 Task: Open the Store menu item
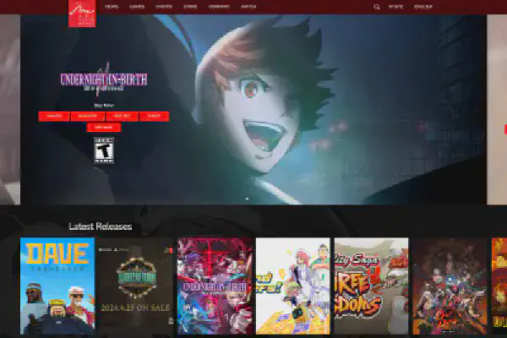[x=190, y=7]
